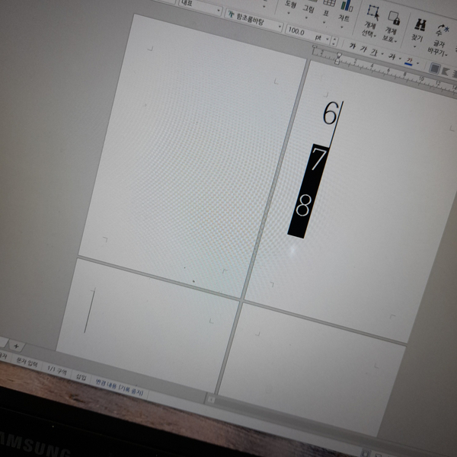Viewport: 457px width, 457px height.
Task: Click the horizontal scrollbar left arrow
Action: coord(212,400)
